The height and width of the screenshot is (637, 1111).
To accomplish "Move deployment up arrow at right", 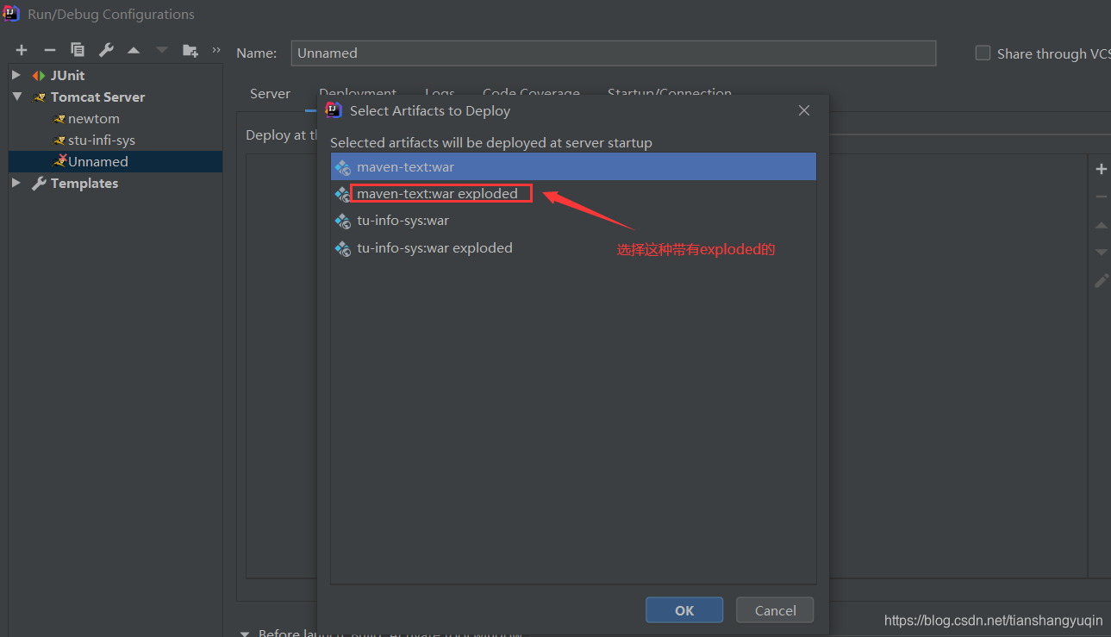I will point(1102,225).
